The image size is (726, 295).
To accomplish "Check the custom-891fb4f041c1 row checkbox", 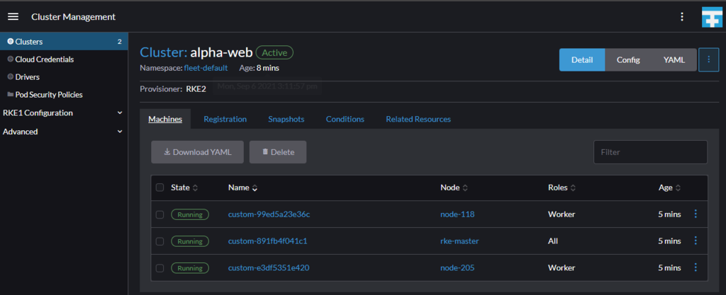I will click(x=160, y=241).
